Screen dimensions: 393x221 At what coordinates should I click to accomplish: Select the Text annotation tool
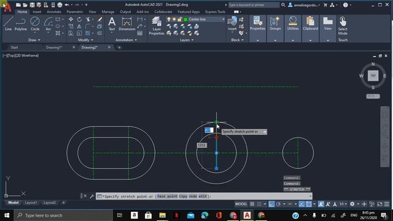[x=112, y=24]
